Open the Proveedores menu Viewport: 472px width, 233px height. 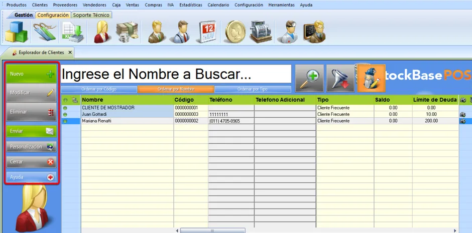point(65,5)
